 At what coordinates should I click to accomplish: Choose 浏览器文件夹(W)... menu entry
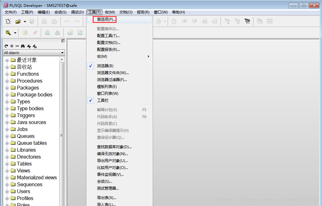(119, 73)
